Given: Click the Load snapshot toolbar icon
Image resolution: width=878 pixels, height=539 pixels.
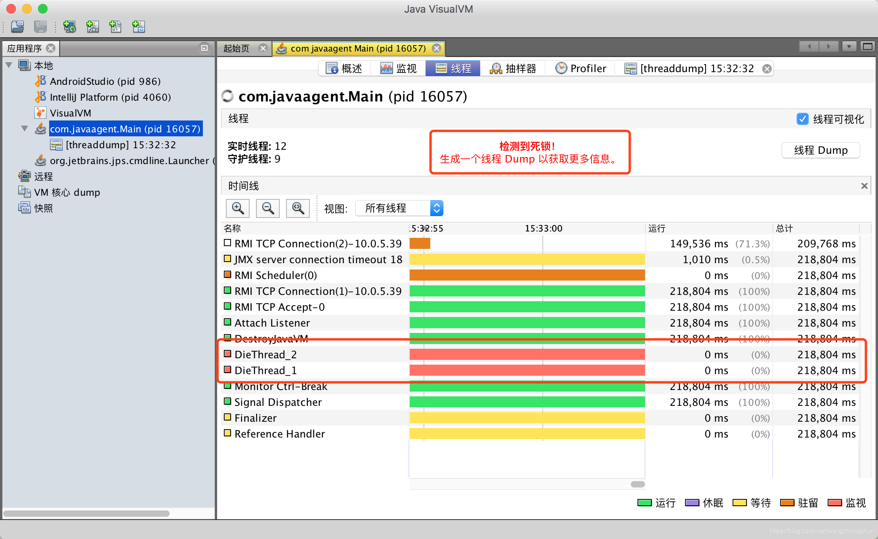Looking at the screenshot, I should [17, 27].
